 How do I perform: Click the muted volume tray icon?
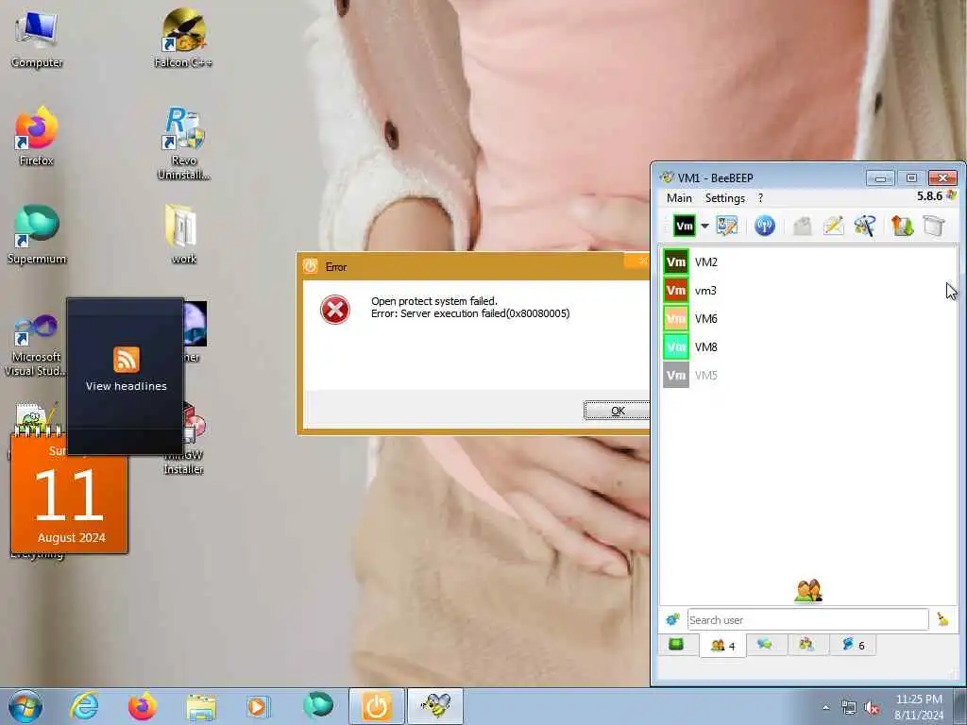872,708
